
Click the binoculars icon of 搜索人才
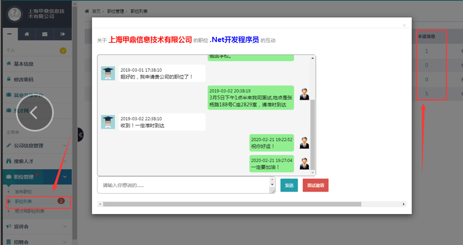point(9,161)
